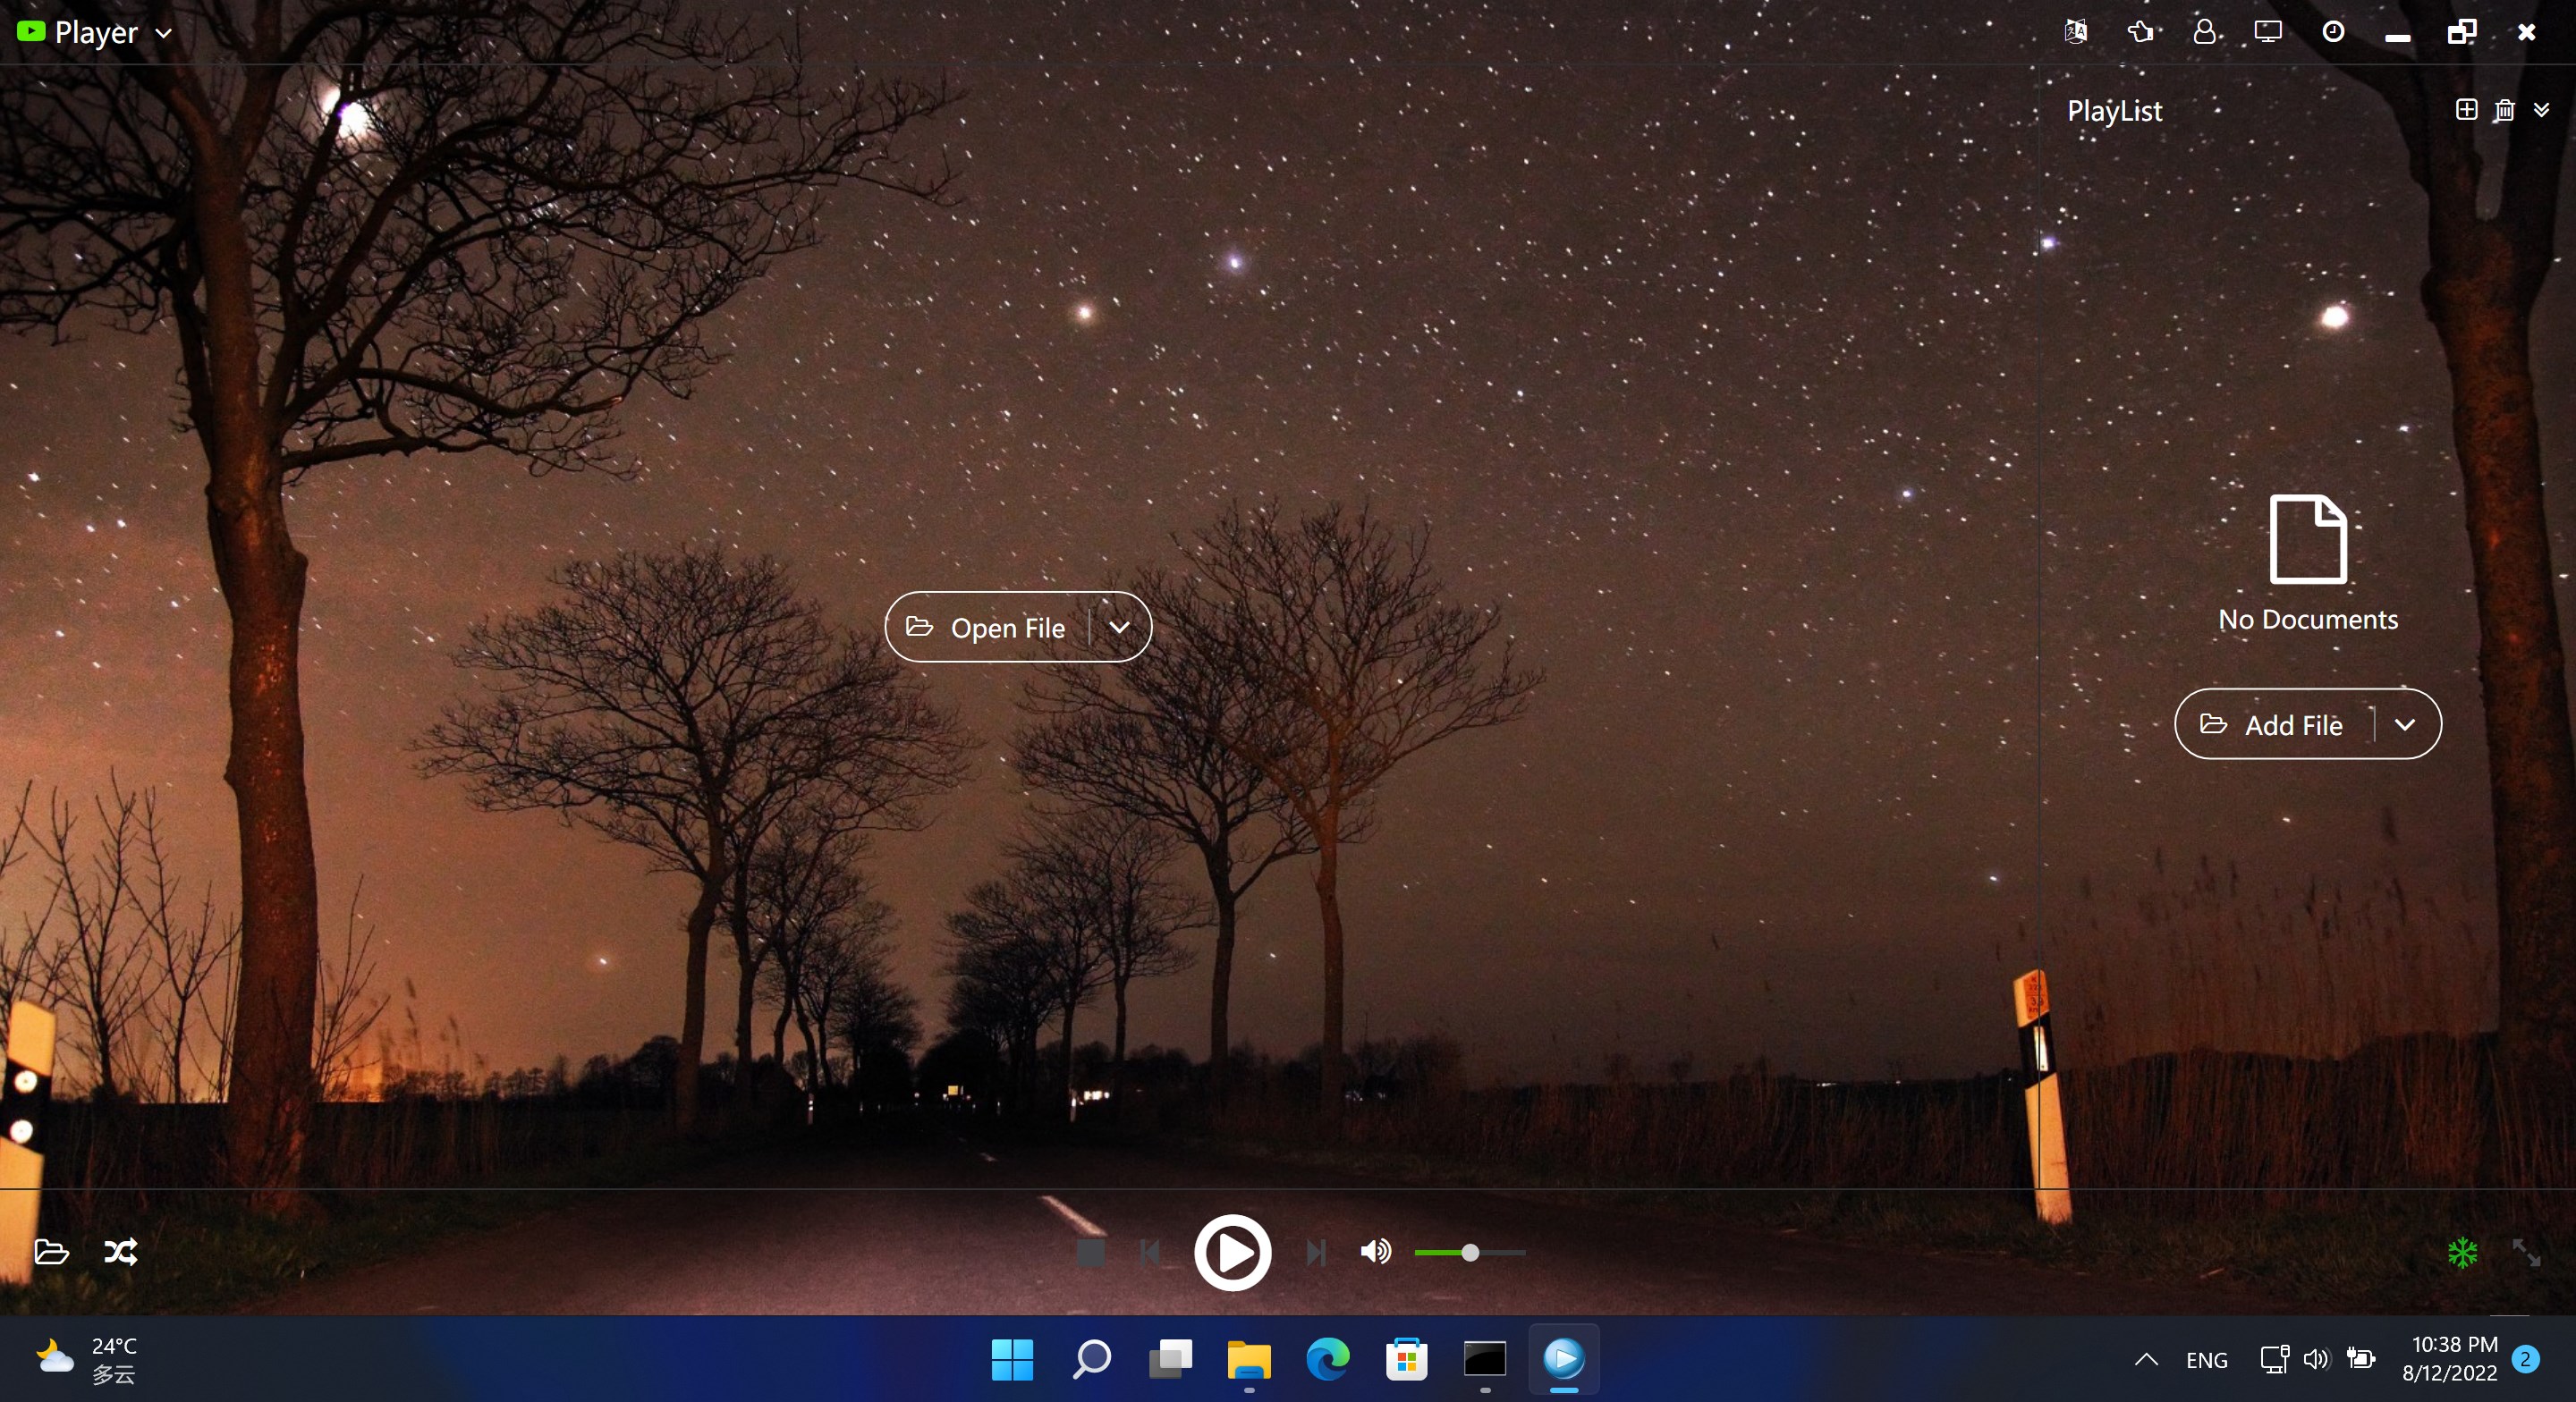The width and height of the screenshot is (2576, 1402).
Task: Delete playlist with the trash icon
Action: 2504,110
